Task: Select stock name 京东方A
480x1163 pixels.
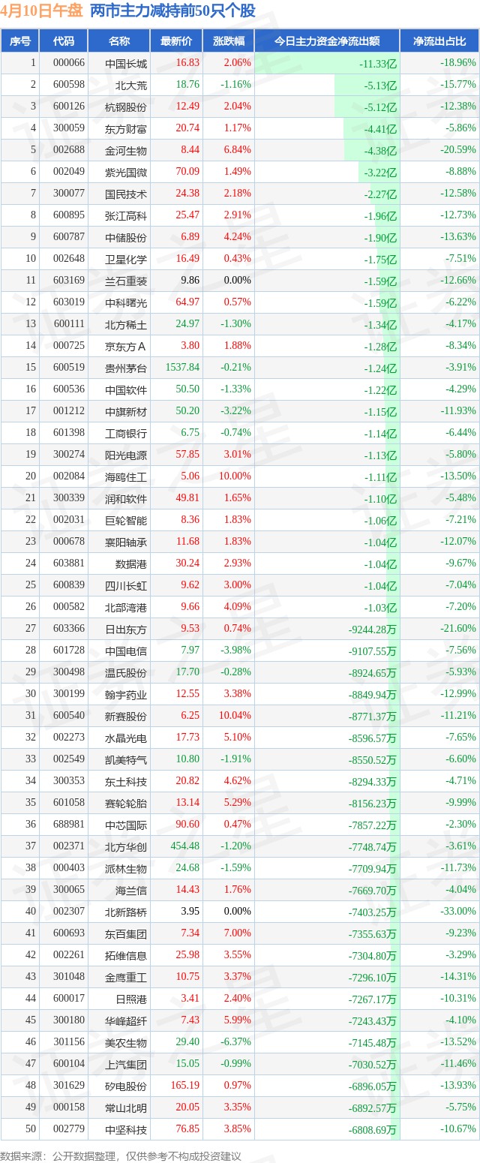Action: coord(126,347)
